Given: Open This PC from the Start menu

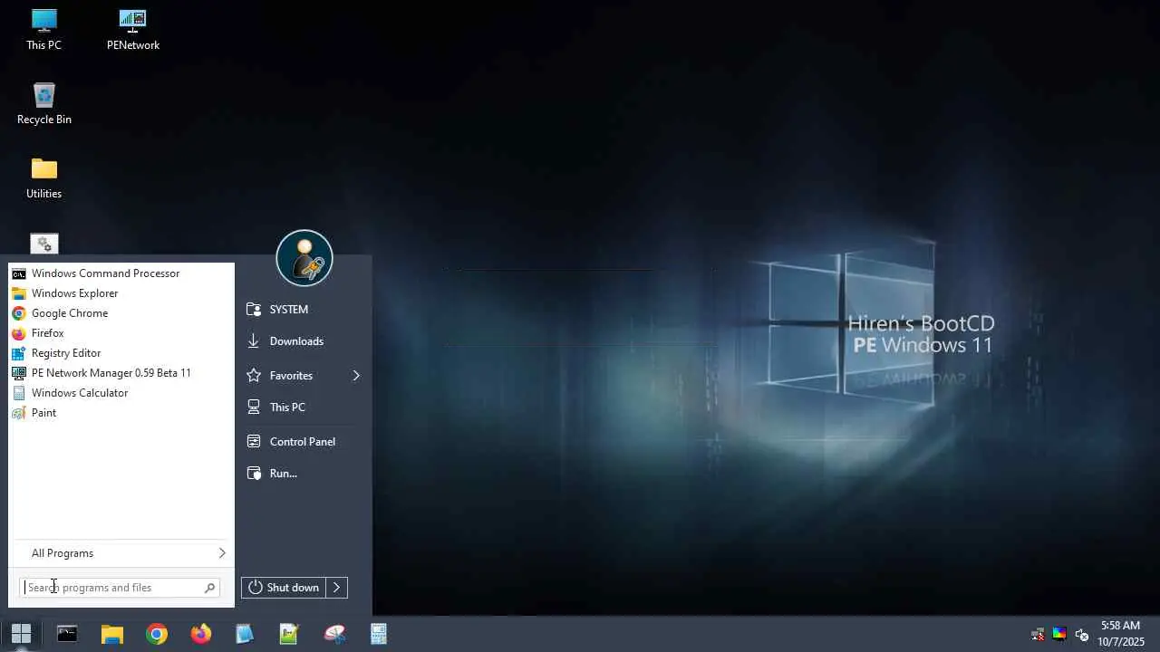Looking at the screenshot, I should (x=304, y=407).
